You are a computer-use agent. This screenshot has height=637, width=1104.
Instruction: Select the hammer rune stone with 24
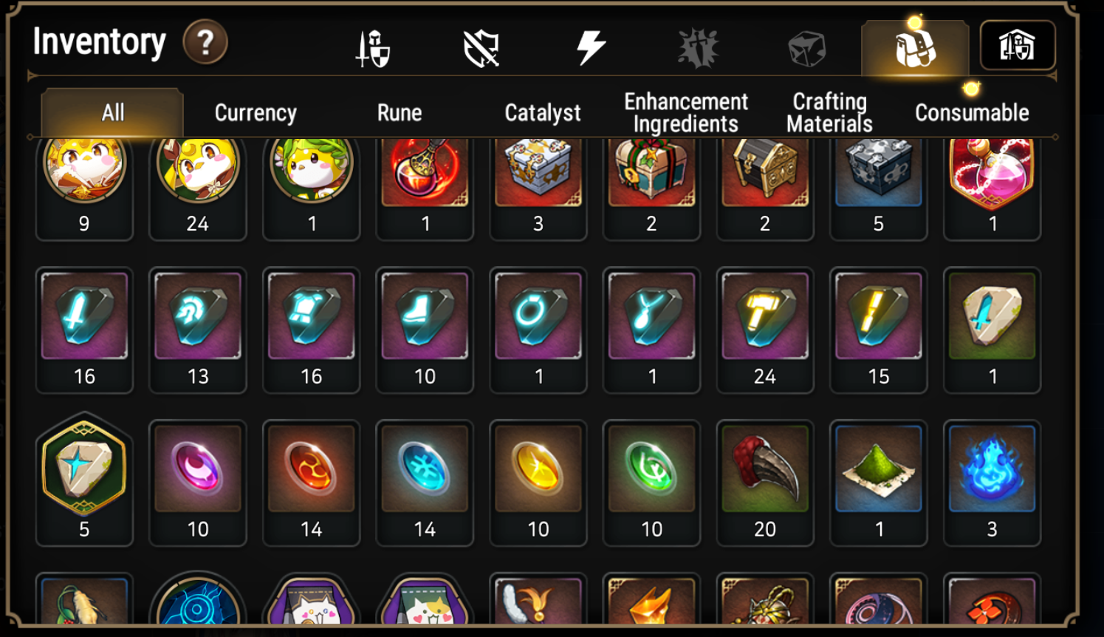pyautogui.click(x=765, y=330)
